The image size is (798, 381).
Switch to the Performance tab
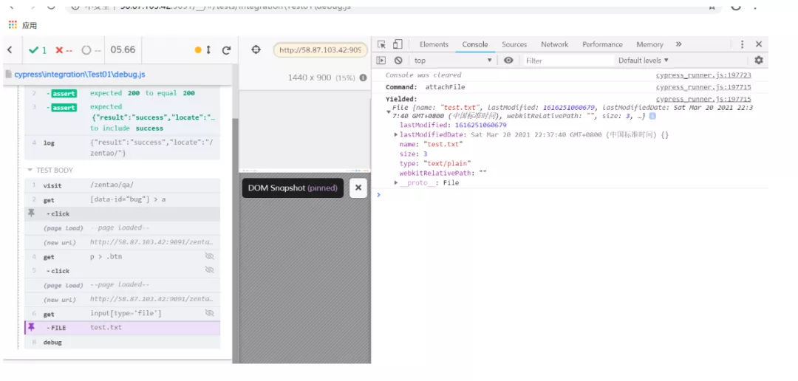603,44
